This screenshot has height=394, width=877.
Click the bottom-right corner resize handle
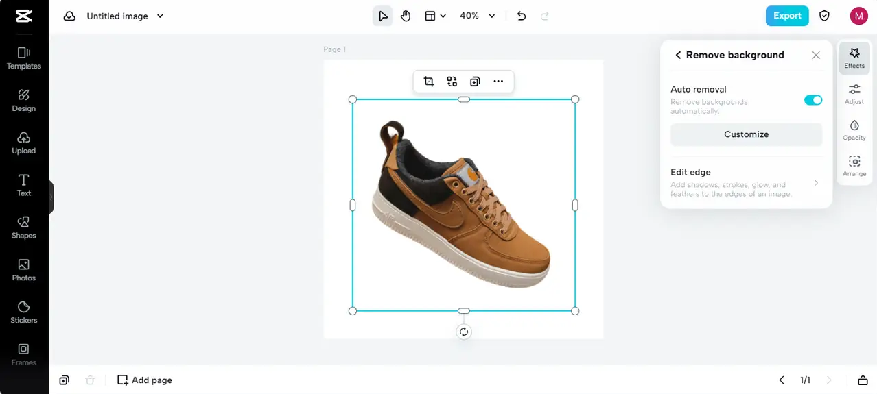(575, 311)
